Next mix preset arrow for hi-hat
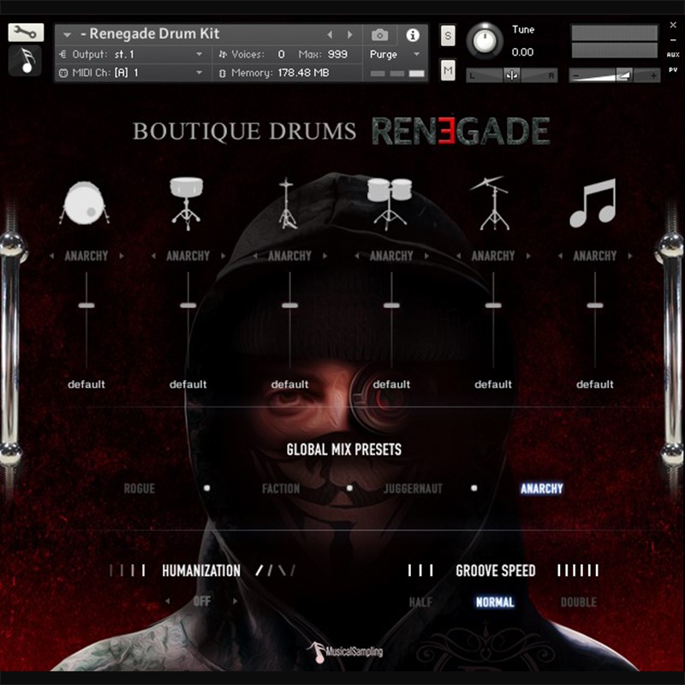The width and height of the screenshot is (685, 685). (325, 255)
